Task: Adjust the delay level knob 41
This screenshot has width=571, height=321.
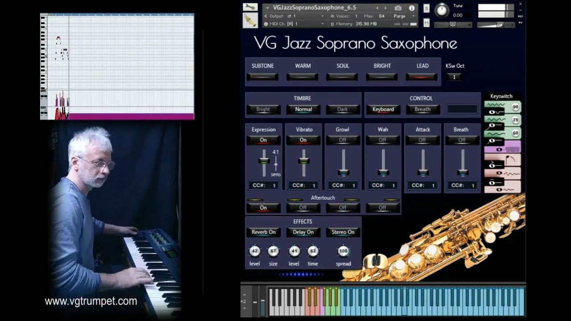Action: click(294, 251)
